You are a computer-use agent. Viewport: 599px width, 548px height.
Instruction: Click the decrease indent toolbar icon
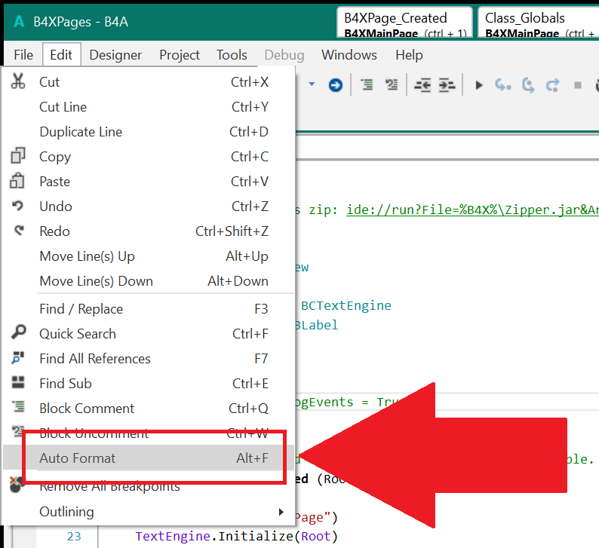pyautogui.click(x=422, y=85)
